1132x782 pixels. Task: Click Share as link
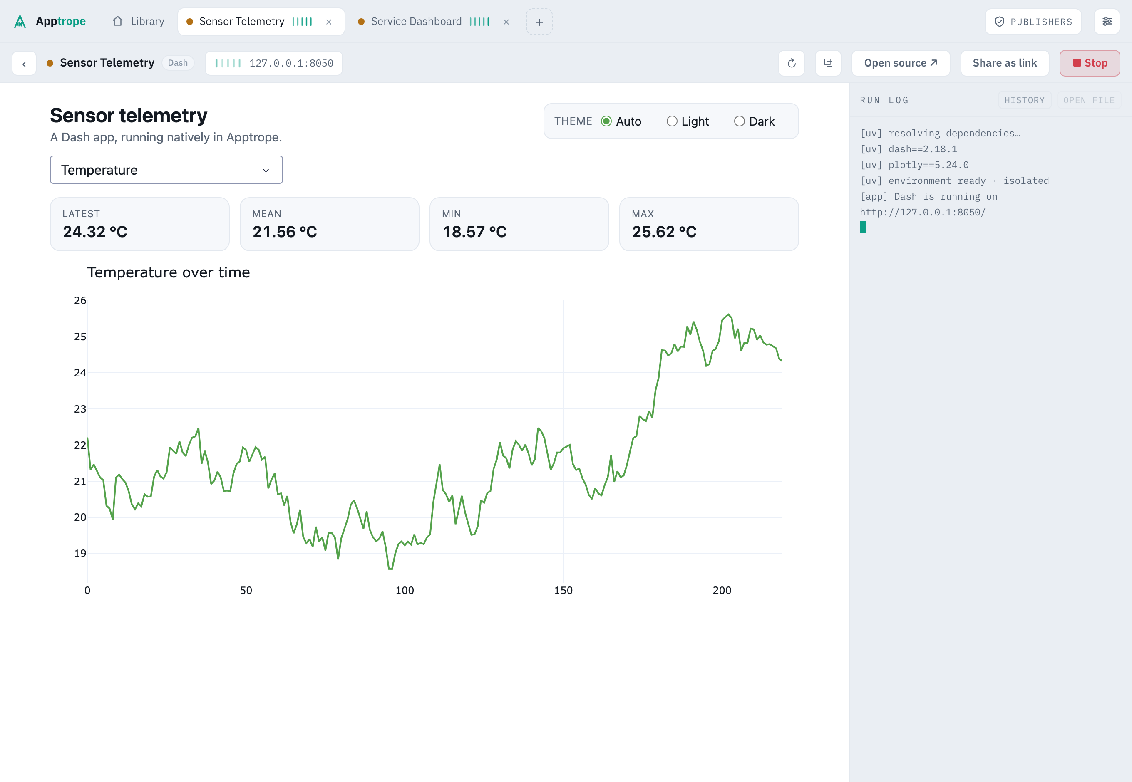(1005, 63)
